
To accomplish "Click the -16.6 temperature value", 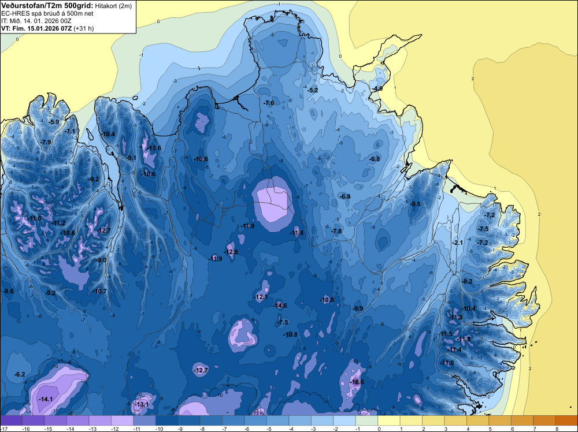I will point(357,382).
